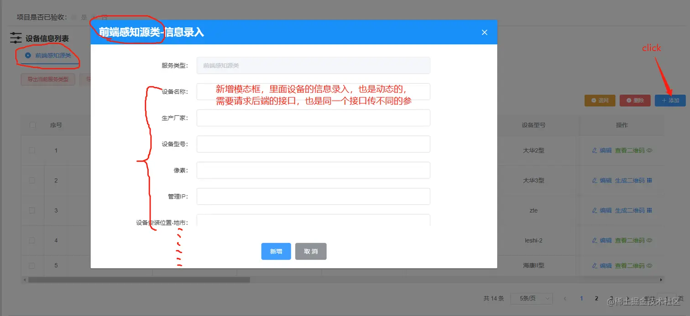Click the sliders icon beside 设备信息列表
Screen dimensions: 690x316
[16, 38]
